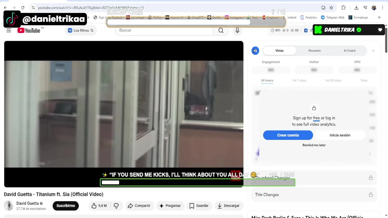The image size is (388, 218).
Task: Reload the page with the refresh icon
Action: coord(23,8)
